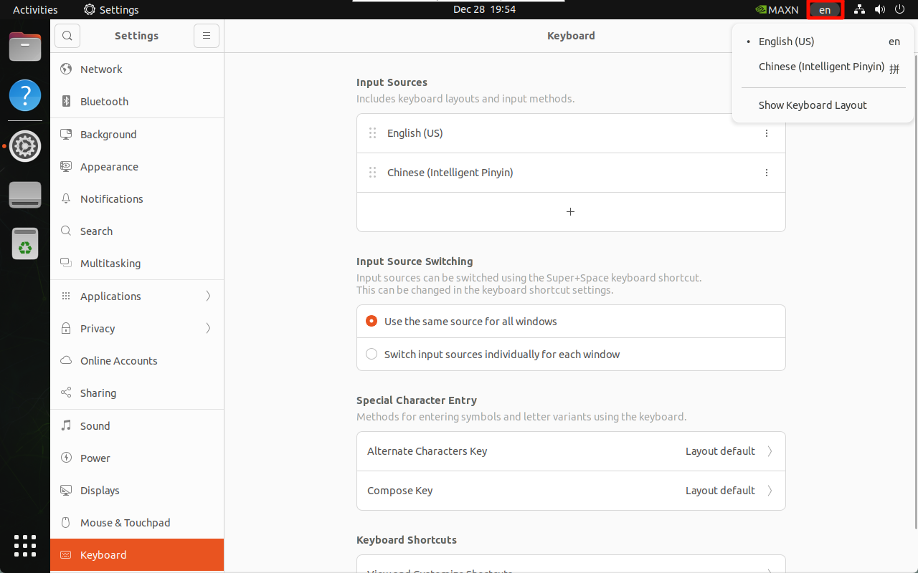Screen dimensions: 918x573
Task: Choose English (US) in input menu
Action: 823,42
